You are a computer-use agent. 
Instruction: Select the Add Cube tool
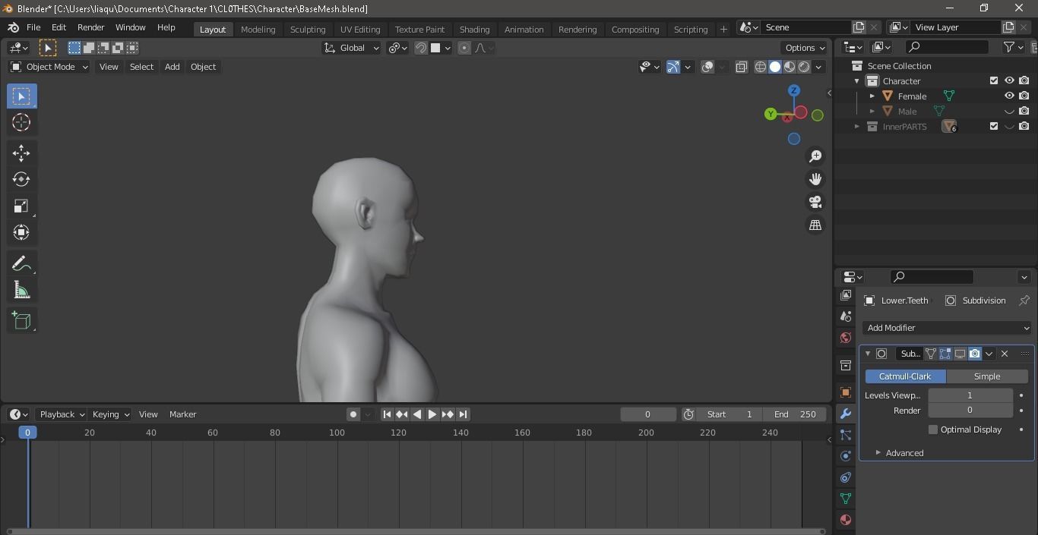(21, 321)
